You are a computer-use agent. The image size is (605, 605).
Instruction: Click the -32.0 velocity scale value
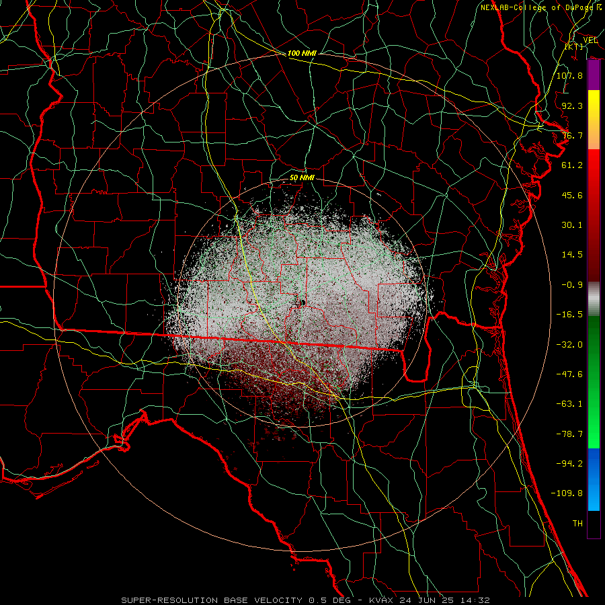coord(569,344)
